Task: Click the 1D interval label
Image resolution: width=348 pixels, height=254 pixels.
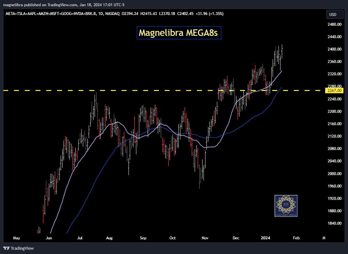Action: coord(101,14)
